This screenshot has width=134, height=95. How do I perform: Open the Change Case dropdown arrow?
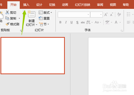pos(101,22)
